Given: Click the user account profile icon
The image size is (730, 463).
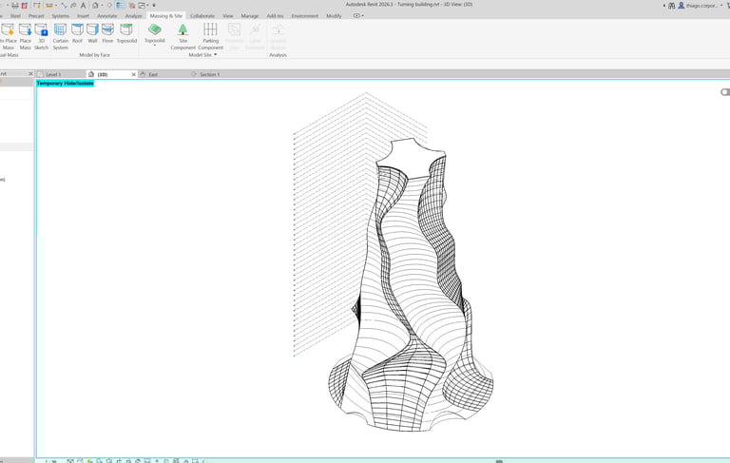Looking at the screenshot, I should tap(682, 6).
